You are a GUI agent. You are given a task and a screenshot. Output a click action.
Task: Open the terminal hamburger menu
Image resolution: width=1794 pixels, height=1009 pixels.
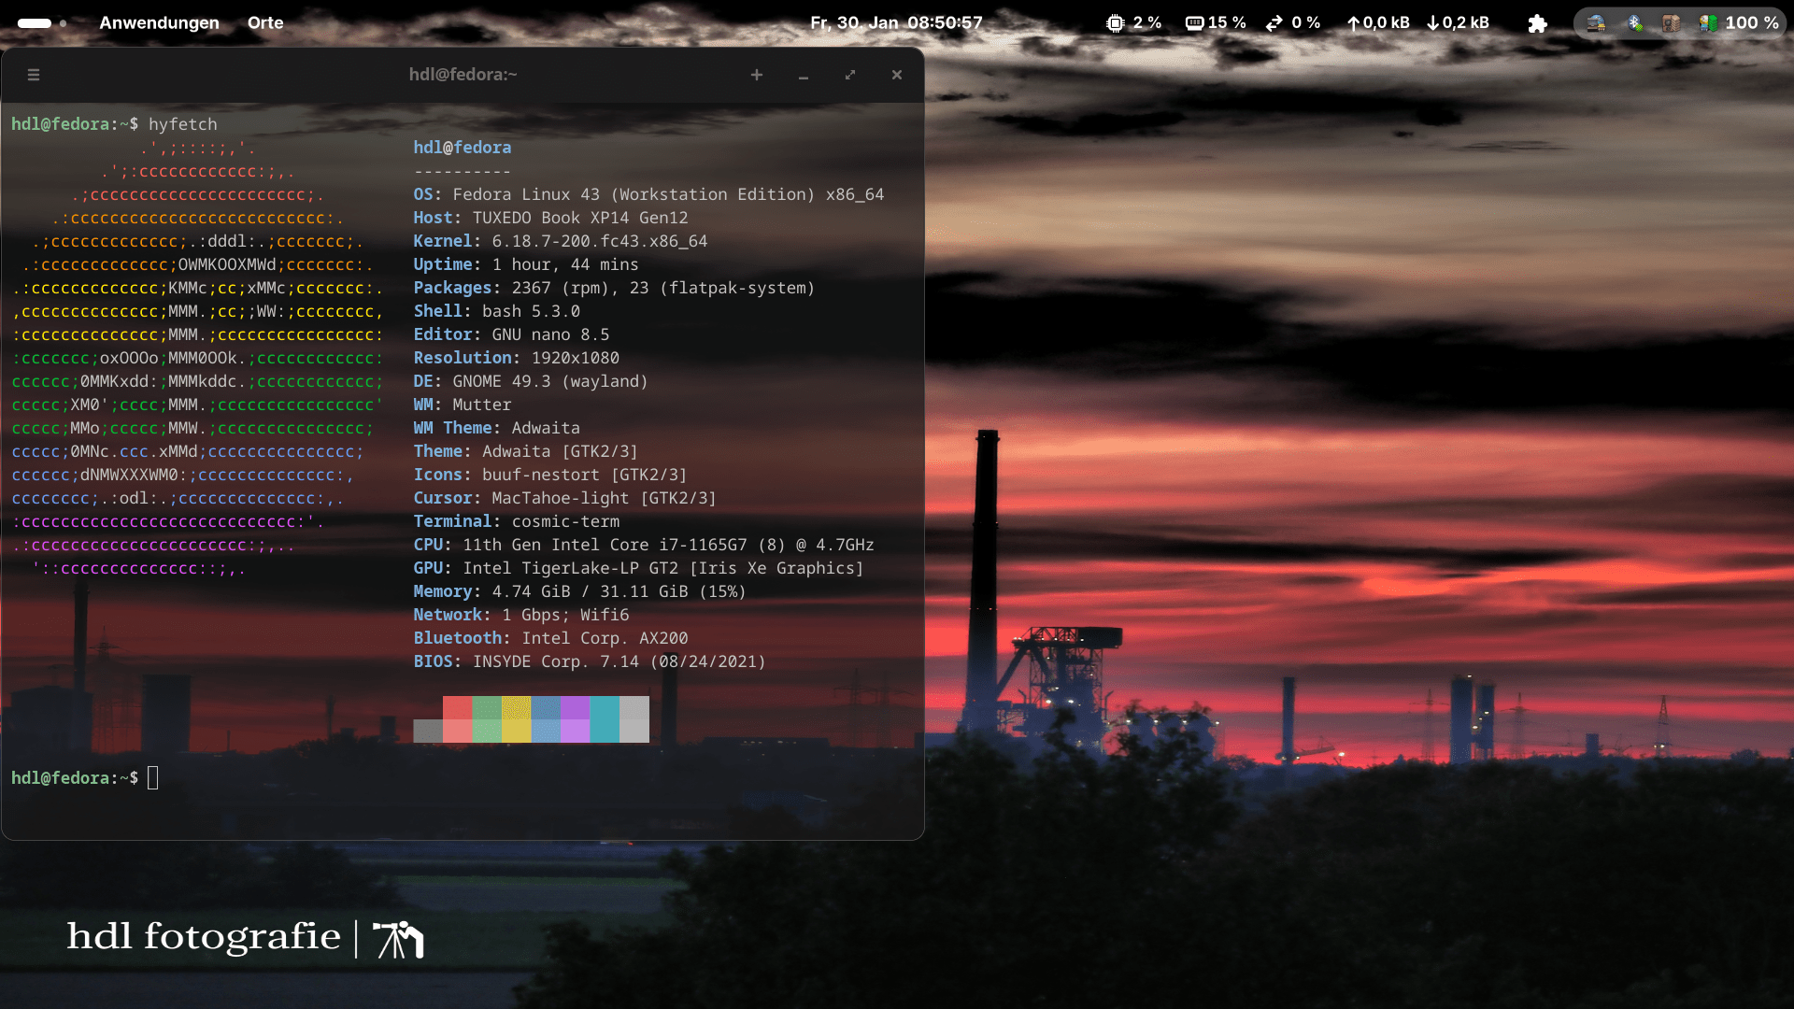click(x=34, y=75)
